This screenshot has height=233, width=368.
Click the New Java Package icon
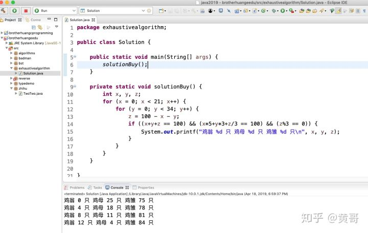click(245, 11)
